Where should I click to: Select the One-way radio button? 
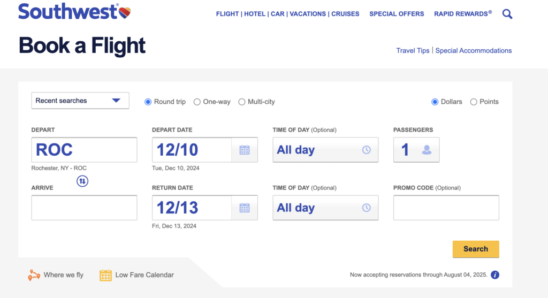coord(197,102)
